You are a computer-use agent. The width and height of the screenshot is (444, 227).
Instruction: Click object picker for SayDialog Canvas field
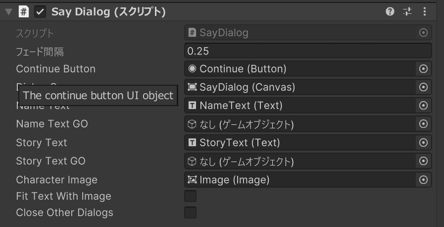[423, 87]
